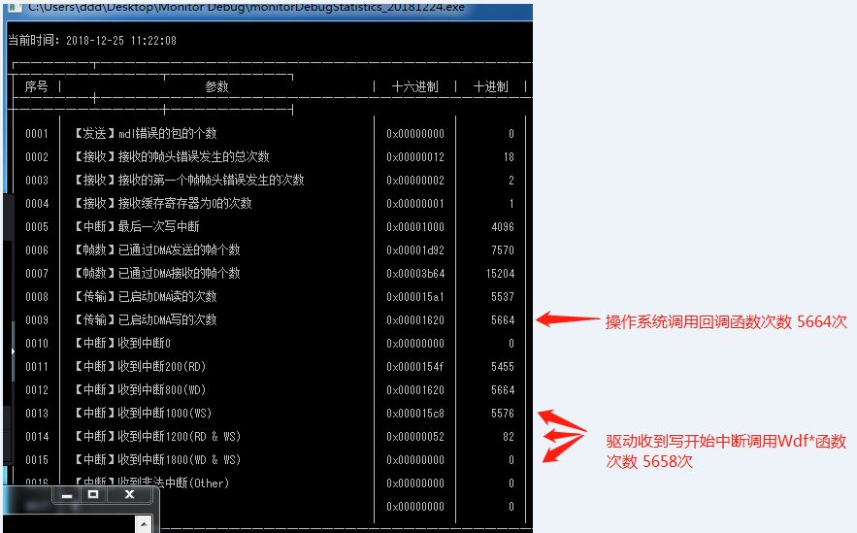Viewport: 857px width, 533px height.
Task: Select row number 0001
Action: point(37,134)
